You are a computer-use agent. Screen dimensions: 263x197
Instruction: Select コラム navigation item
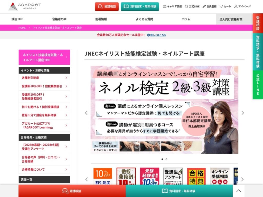point(186,19)
